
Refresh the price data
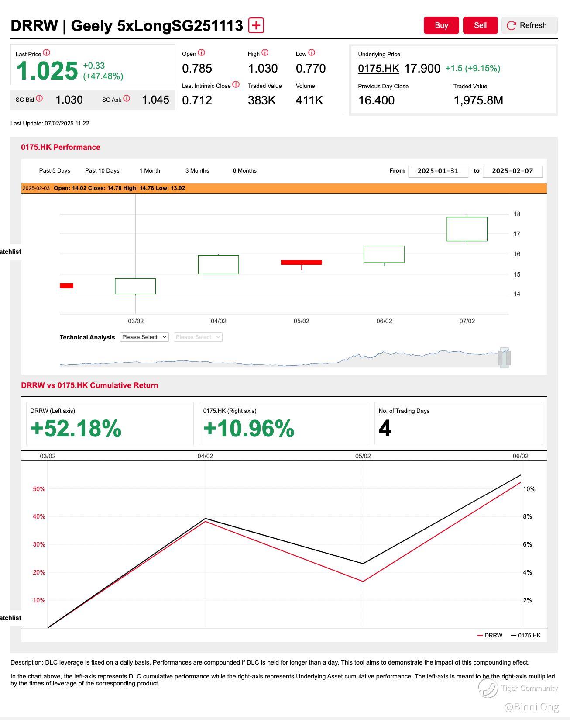tap(529, 25)
